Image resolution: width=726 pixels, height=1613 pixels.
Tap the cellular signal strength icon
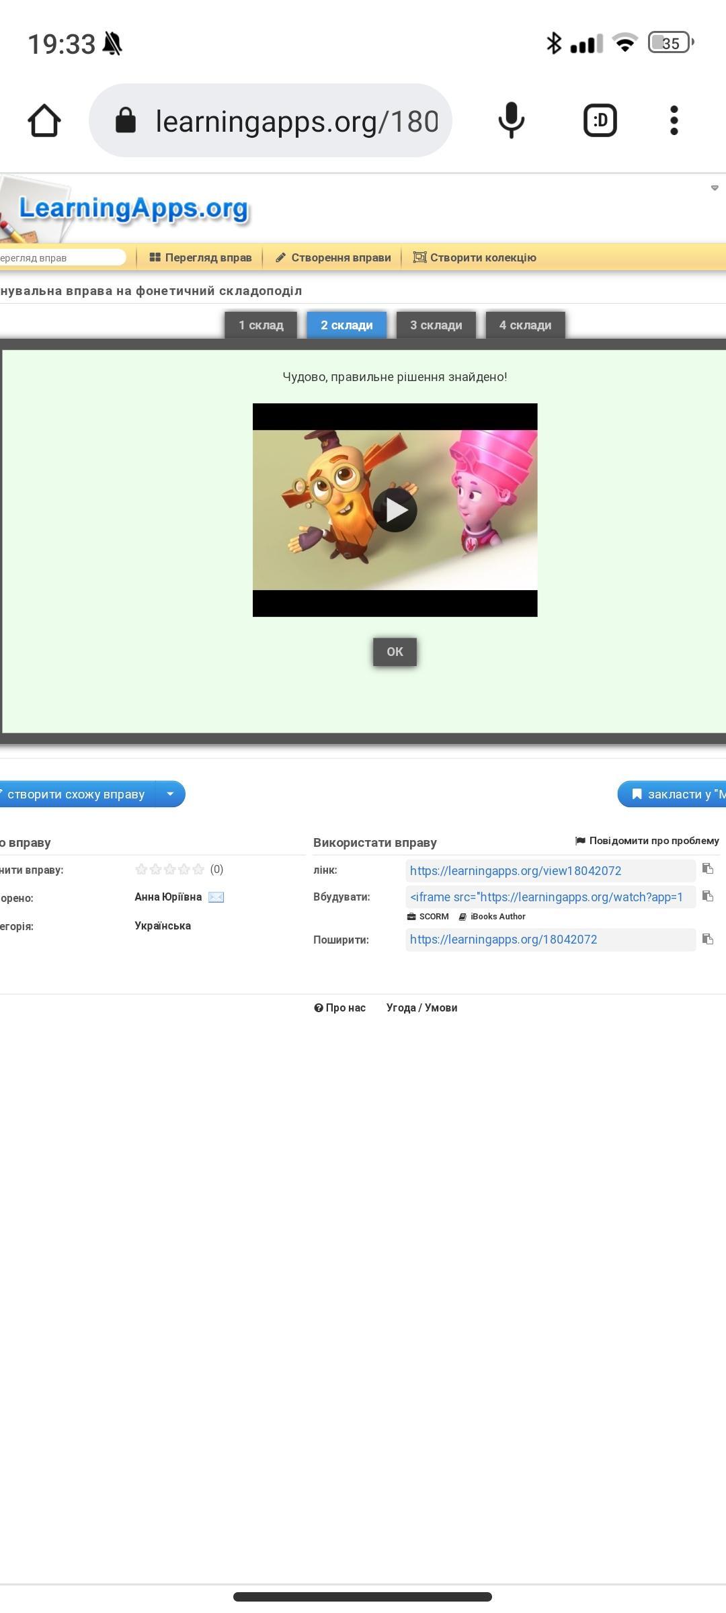(586, 43)
